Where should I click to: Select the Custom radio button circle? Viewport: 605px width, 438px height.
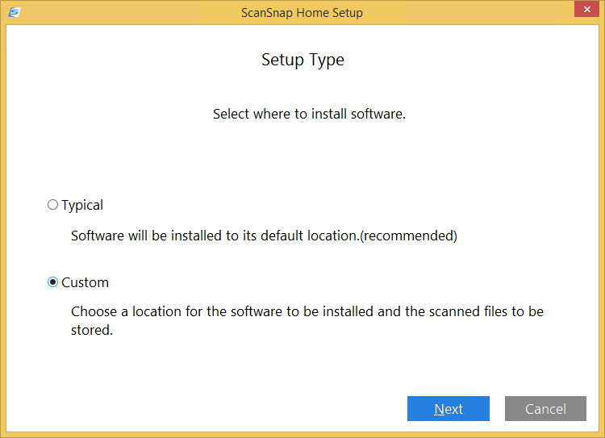click(x=53, y=282)
